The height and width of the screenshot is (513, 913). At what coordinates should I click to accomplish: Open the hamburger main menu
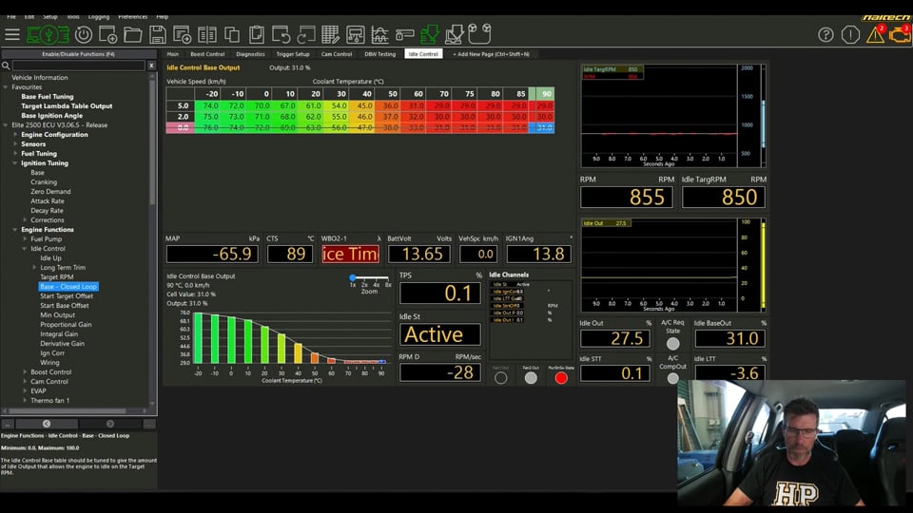[12, 35]
